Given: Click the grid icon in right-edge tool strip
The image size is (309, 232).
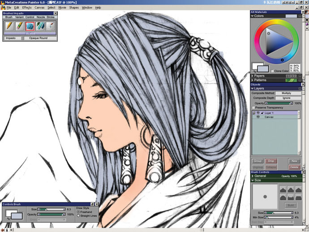Looking at the screenshot, I should [307, 16].
